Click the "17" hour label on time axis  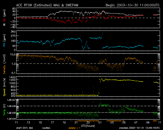(52, 122)
